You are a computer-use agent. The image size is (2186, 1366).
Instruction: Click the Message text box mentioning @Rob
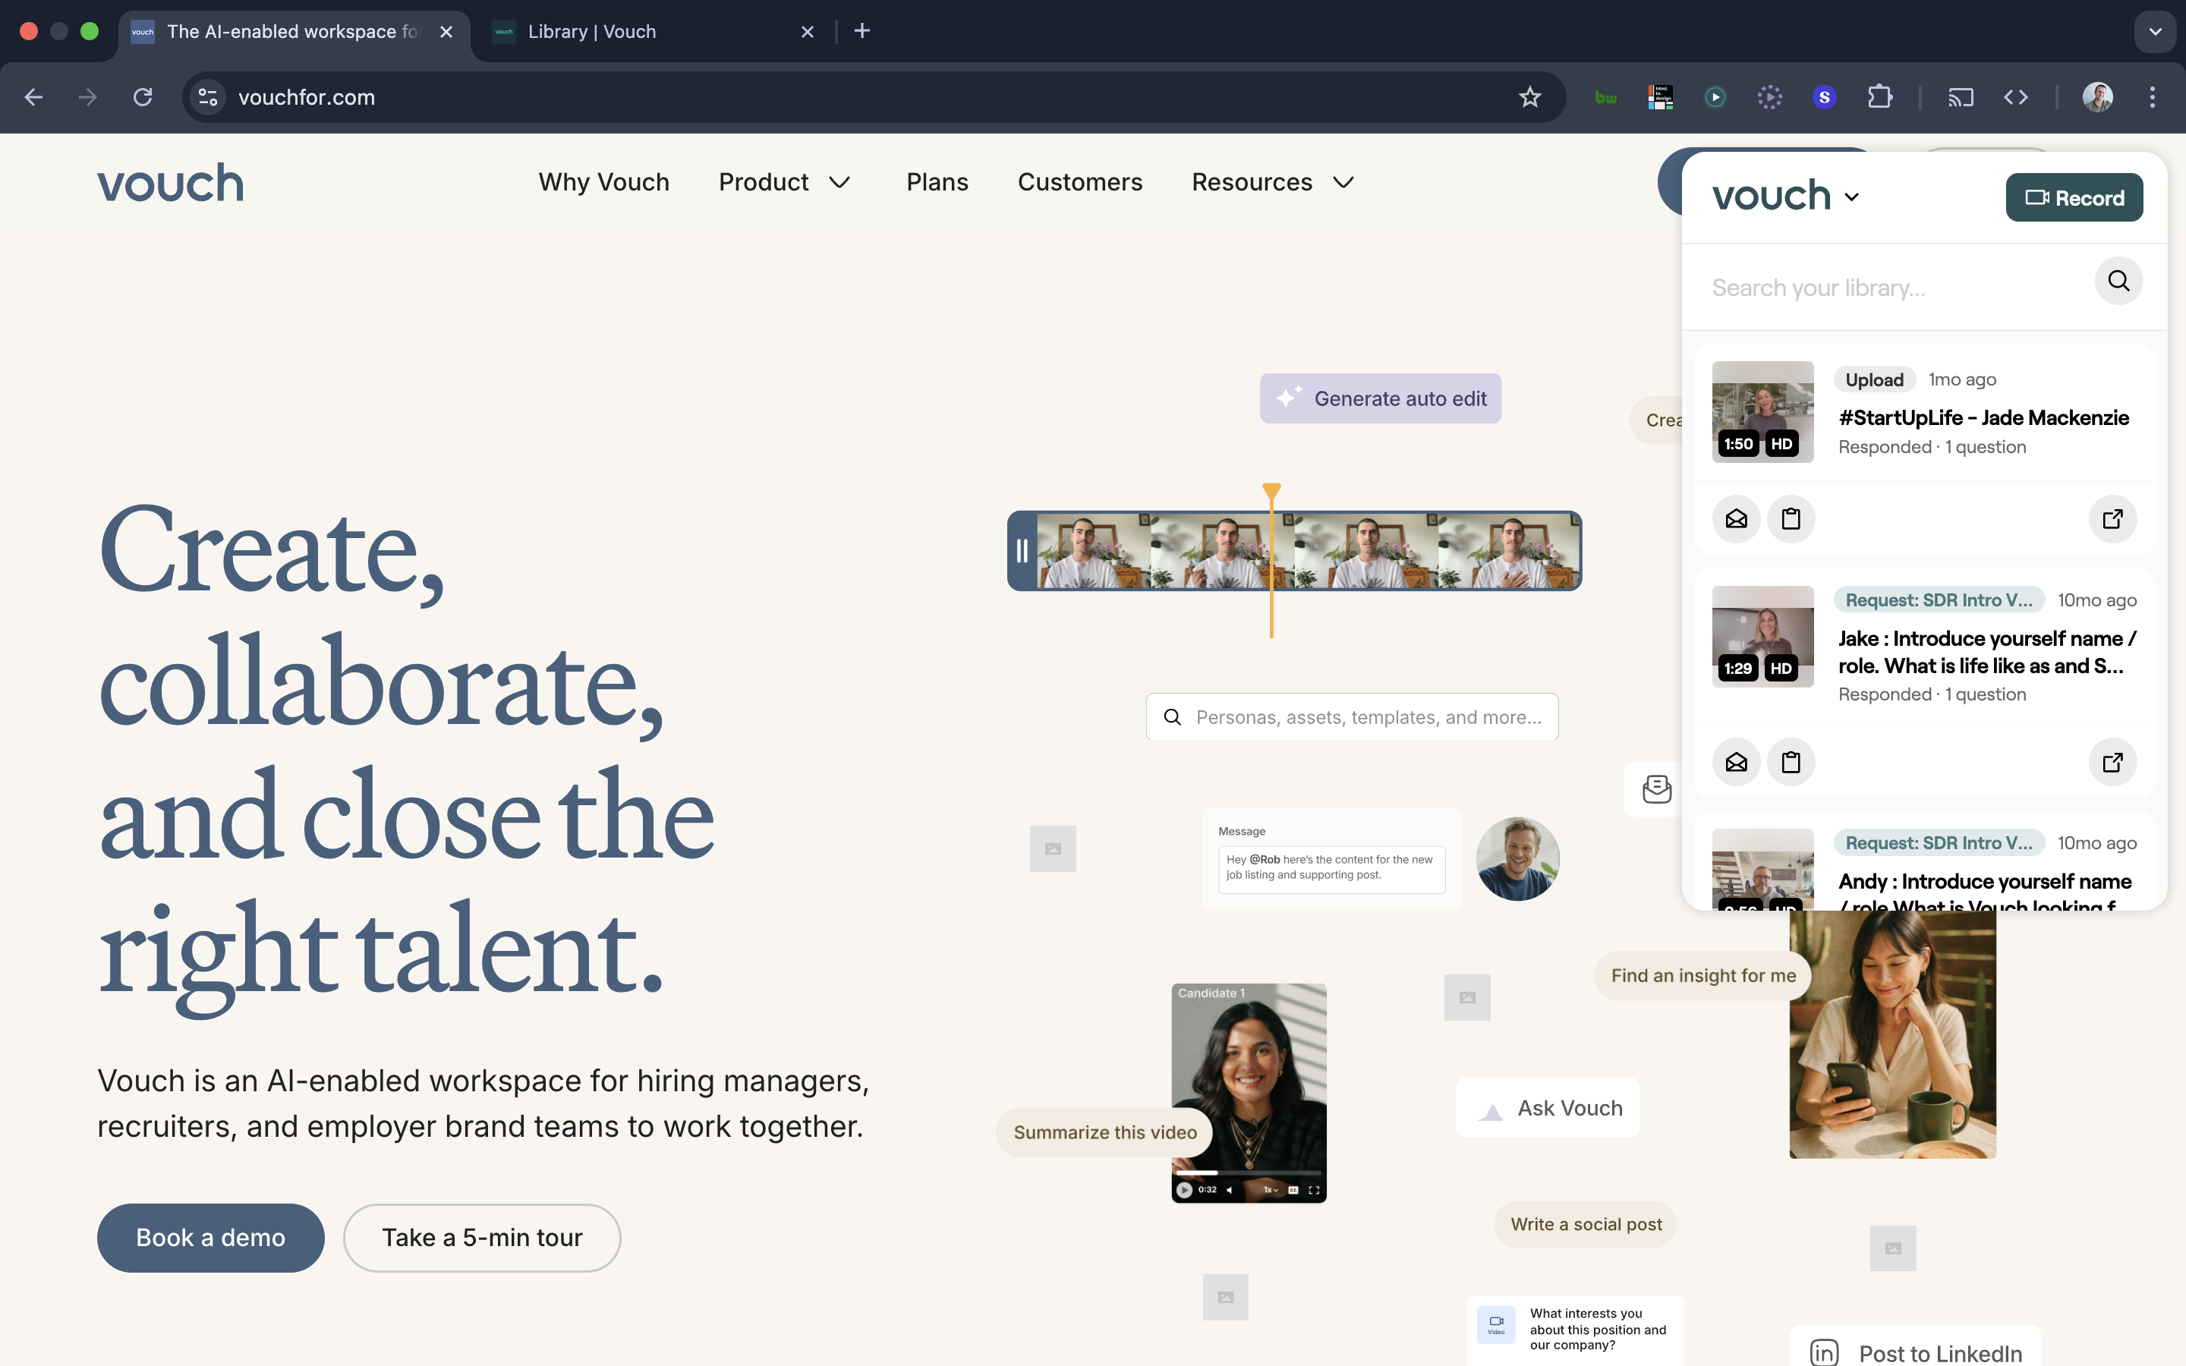pyautogui.click(x=1331, y=868)
